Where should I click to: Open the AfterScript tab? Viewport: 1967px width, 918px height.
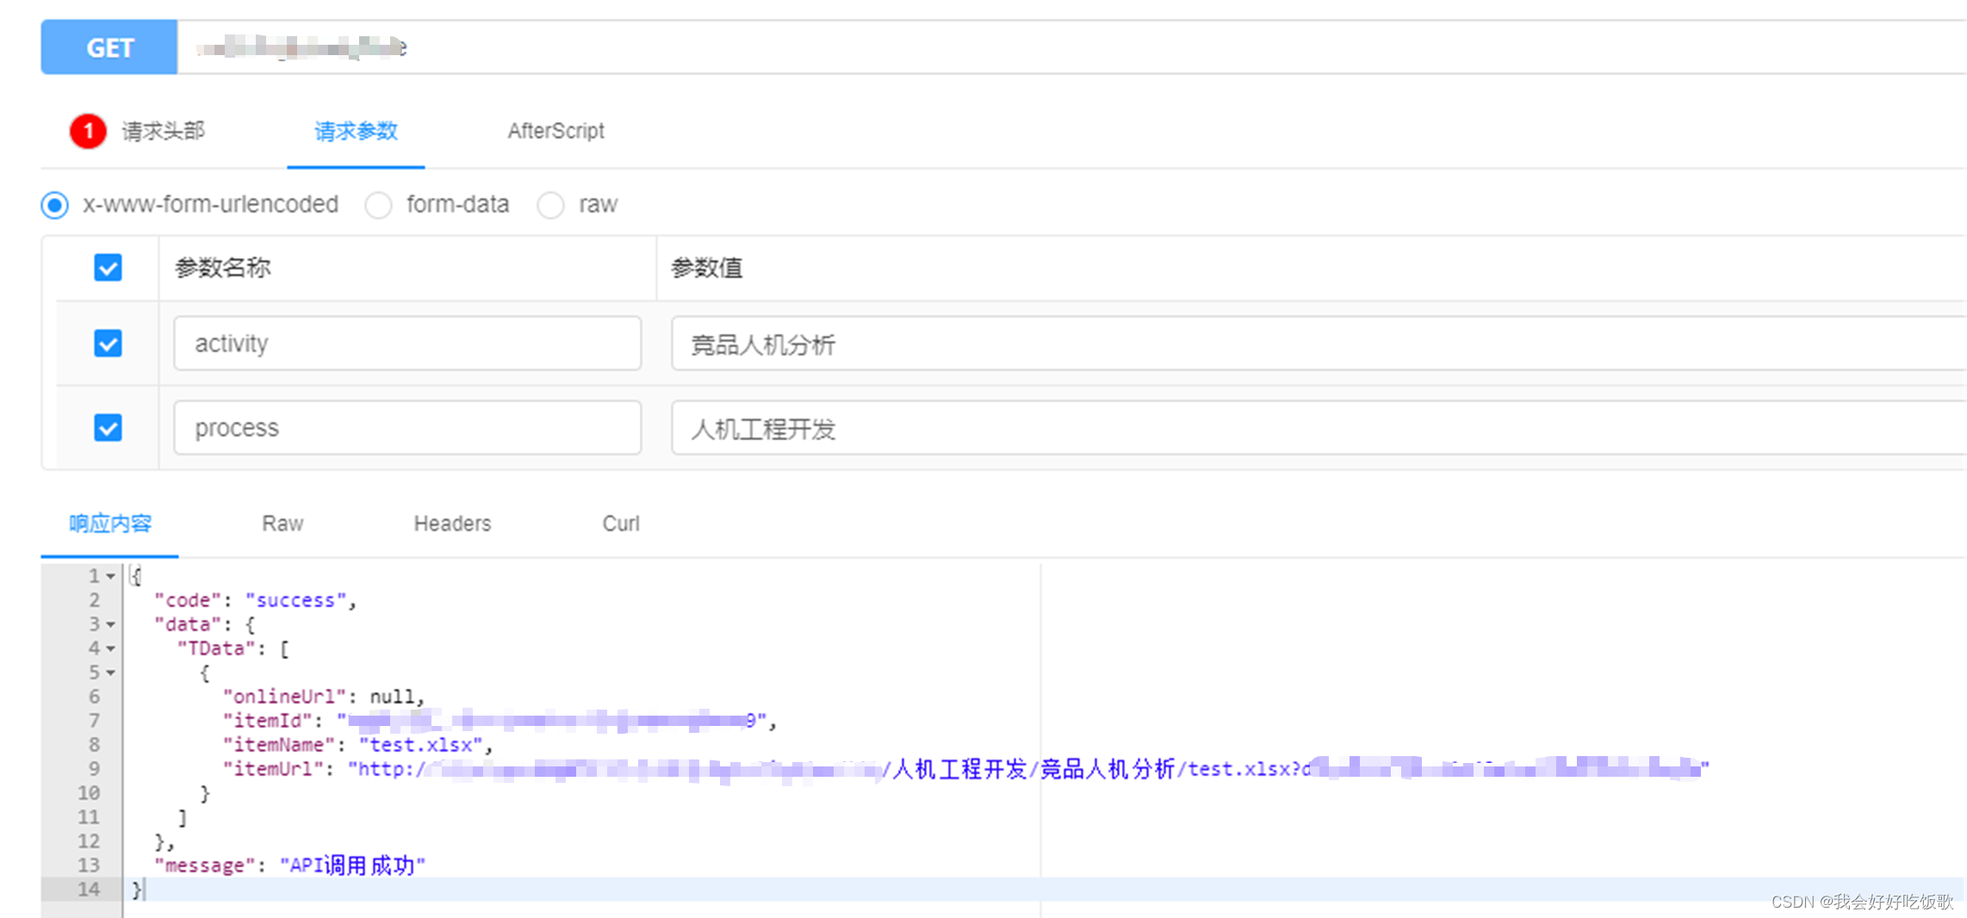[555, 131]
